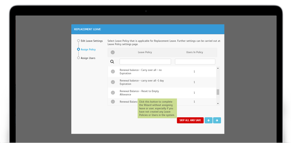
Task: Go to the Assign Users wizard step
Action: coord(88,58)
